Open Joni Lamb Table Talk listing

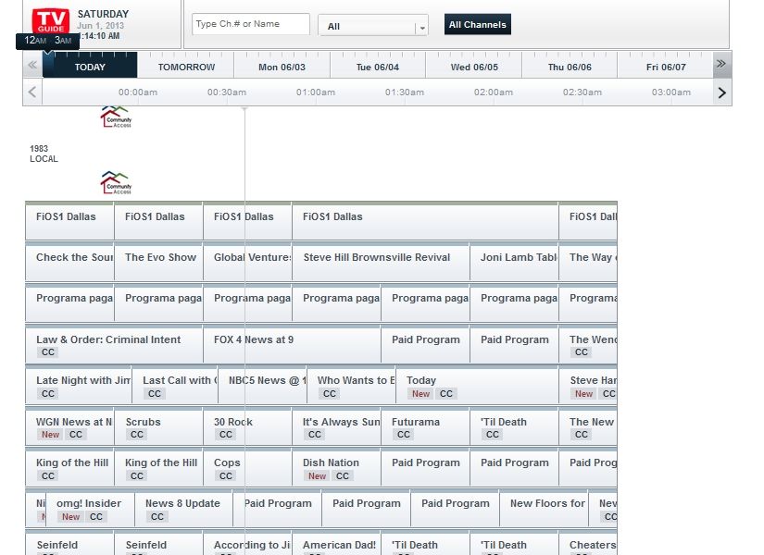[515, 263]
